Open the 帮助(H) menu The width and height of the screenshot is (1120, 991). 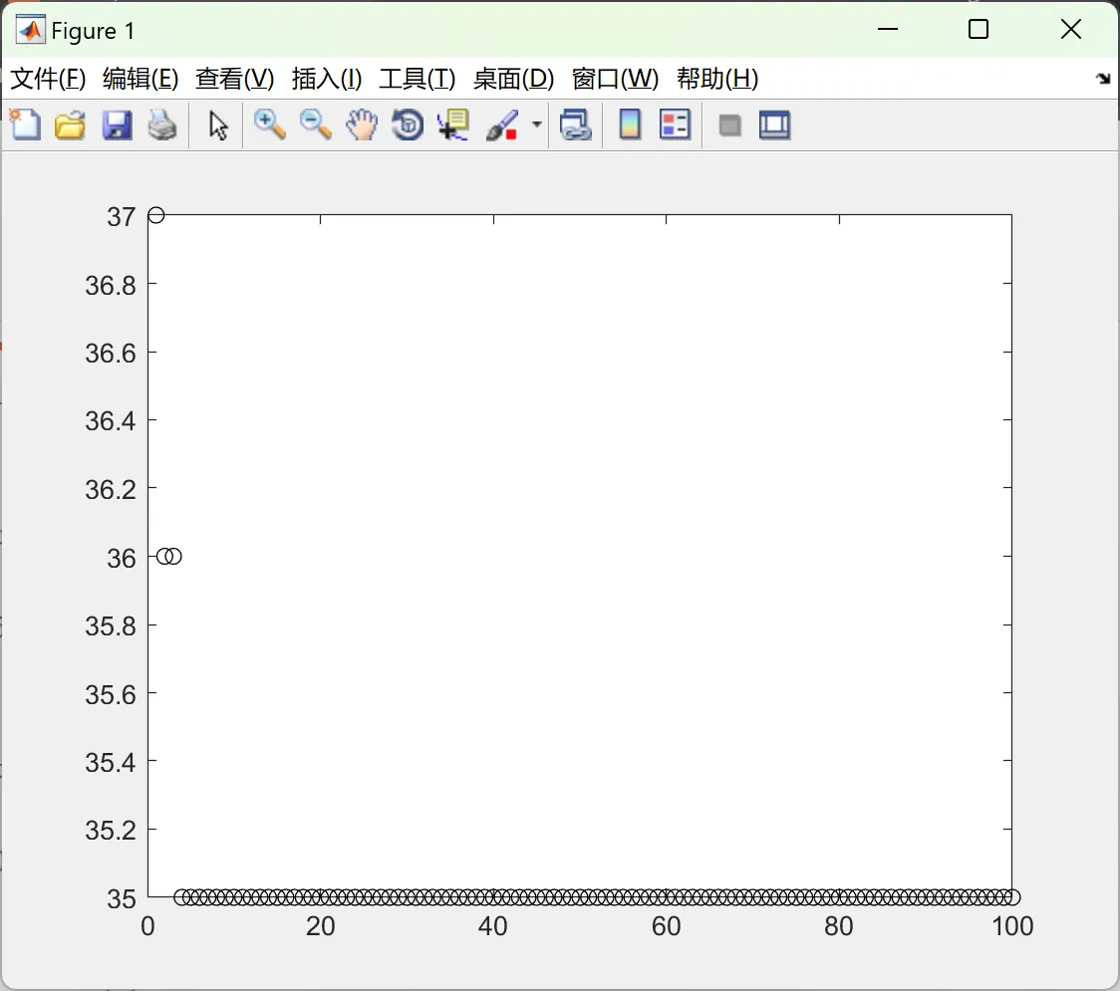pyautogui.click(x=717, y=79)
